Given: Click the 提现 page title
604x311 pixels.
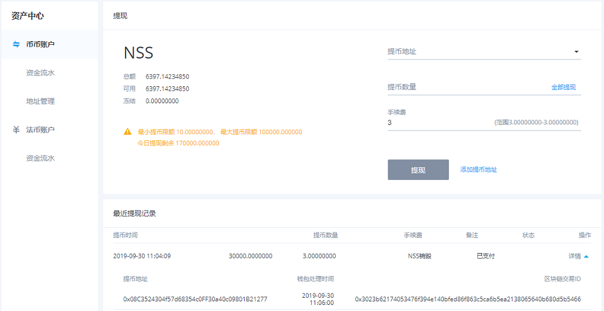Looking at the screenshot, I should (x=120, y=16).
